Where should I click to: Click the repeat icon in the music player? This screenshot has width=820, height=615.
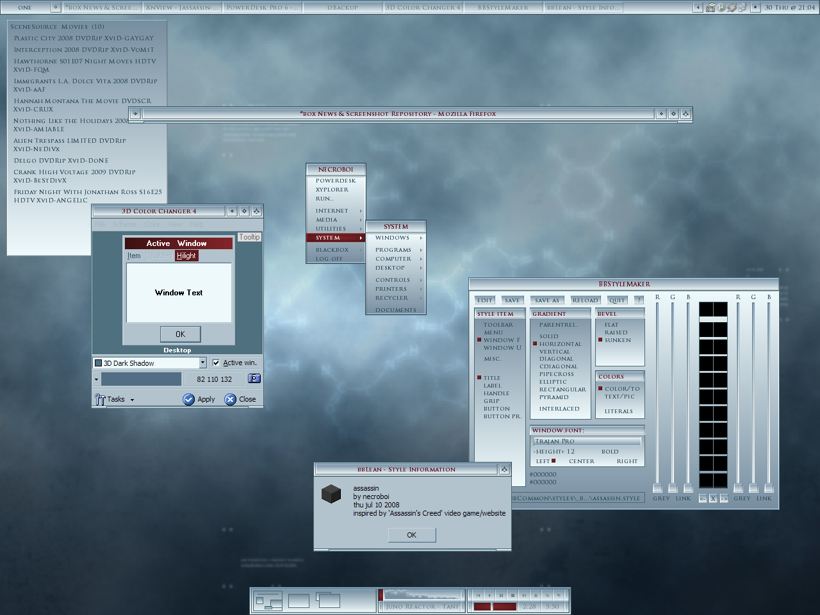547,595
